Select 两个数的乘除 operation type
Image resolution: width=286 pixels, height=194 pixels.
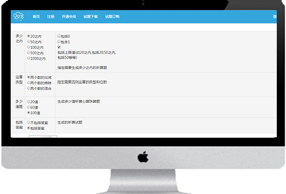[29, 82]
